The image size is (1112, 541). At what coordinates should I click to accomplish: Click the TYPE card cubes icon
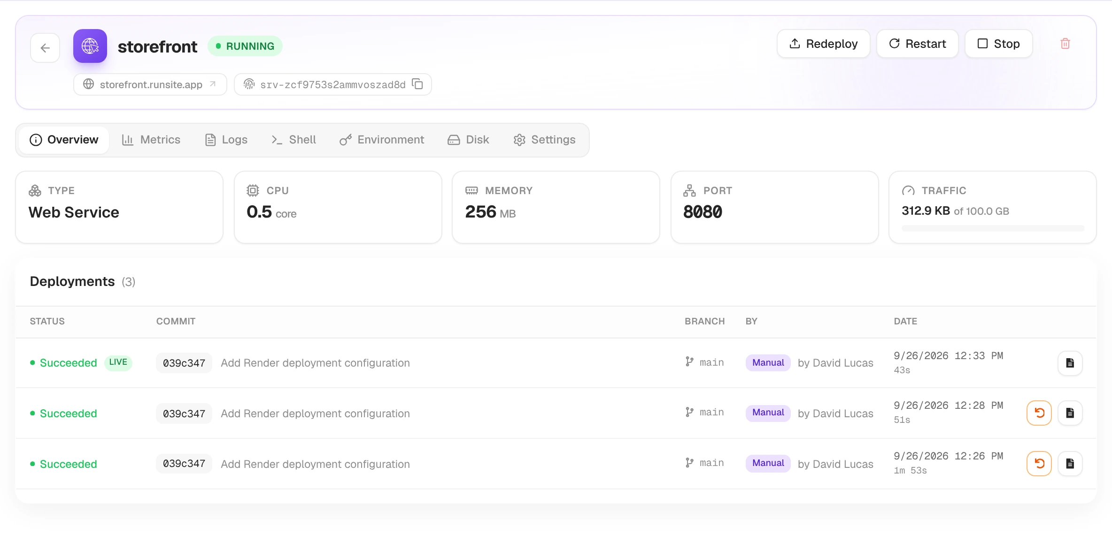point(35,190)
